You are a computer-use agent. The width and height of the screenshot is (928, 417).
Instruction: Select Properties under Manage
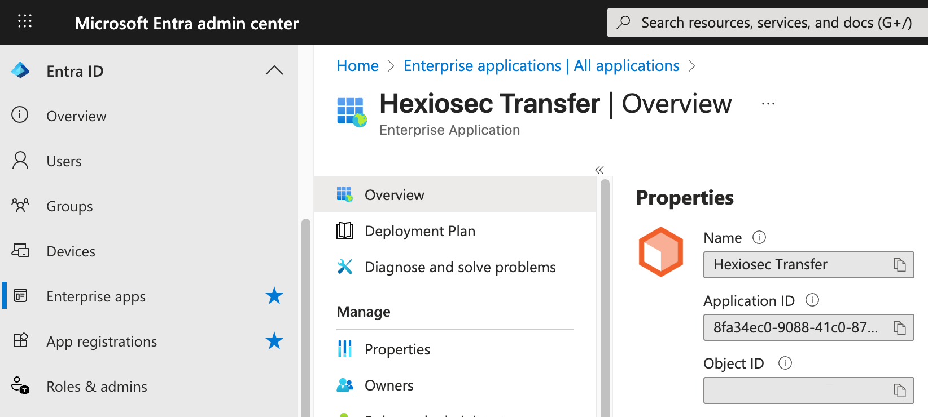pos(397,349)
